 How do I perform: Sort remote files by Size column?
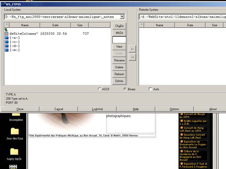point(214,25)
